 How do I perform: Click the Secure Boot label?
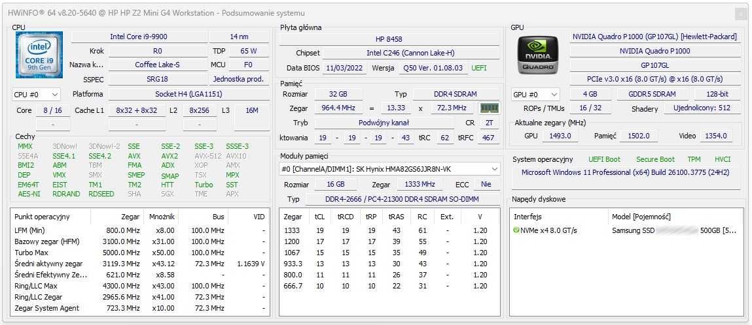pos(655,160)
